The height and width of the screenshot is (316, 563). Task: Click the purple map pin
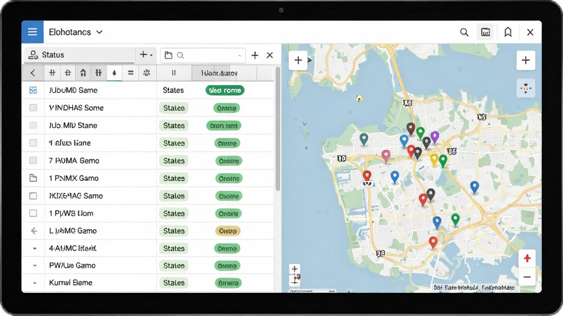tap(435, 137)
